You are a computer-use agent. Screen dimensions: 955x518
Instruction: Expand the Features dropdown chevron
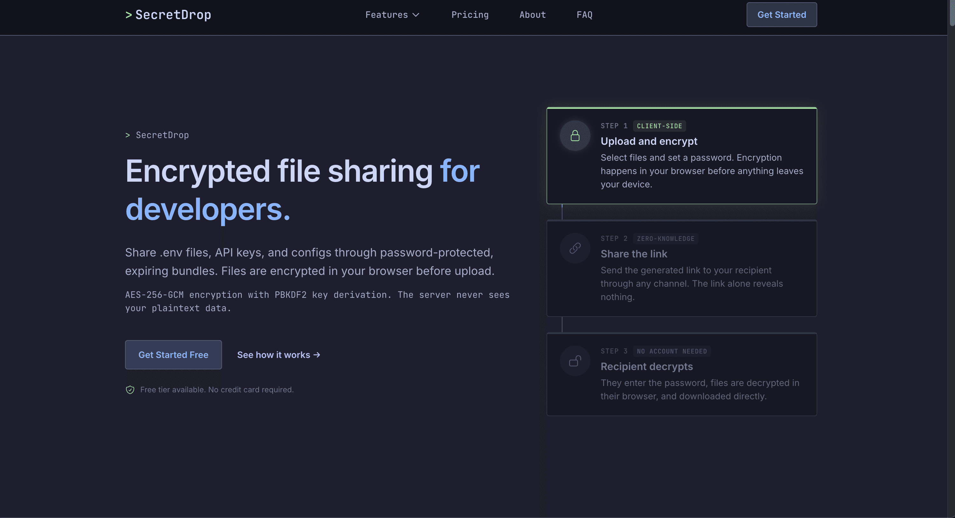(x=416, y=15)
